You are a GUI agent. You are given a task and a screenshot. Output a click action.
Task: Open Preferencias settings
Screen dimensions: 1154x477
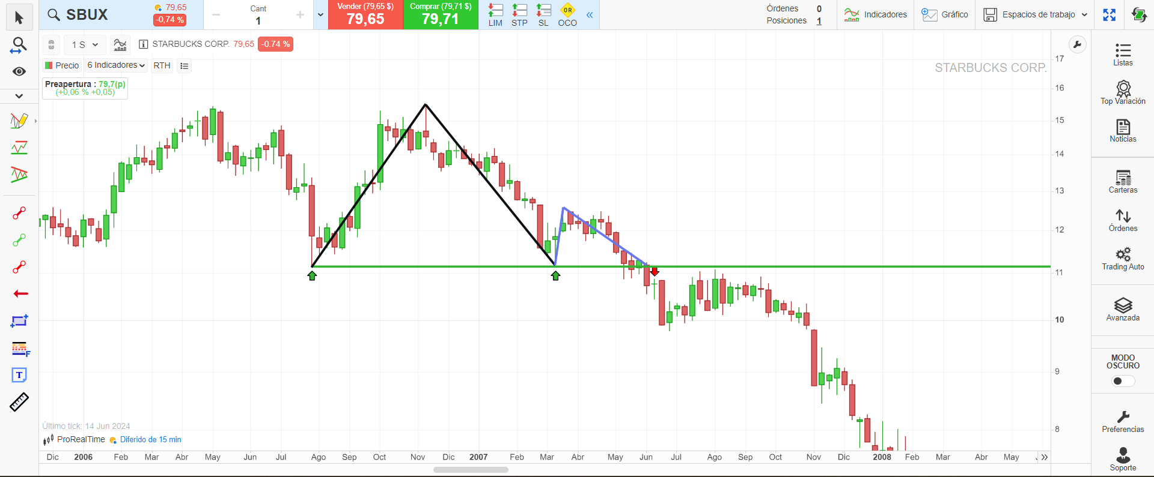(x=1123, y=421)
